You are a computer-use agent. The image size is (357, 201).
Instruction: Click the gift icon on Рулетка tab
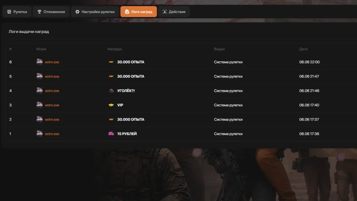click(9, 12)
